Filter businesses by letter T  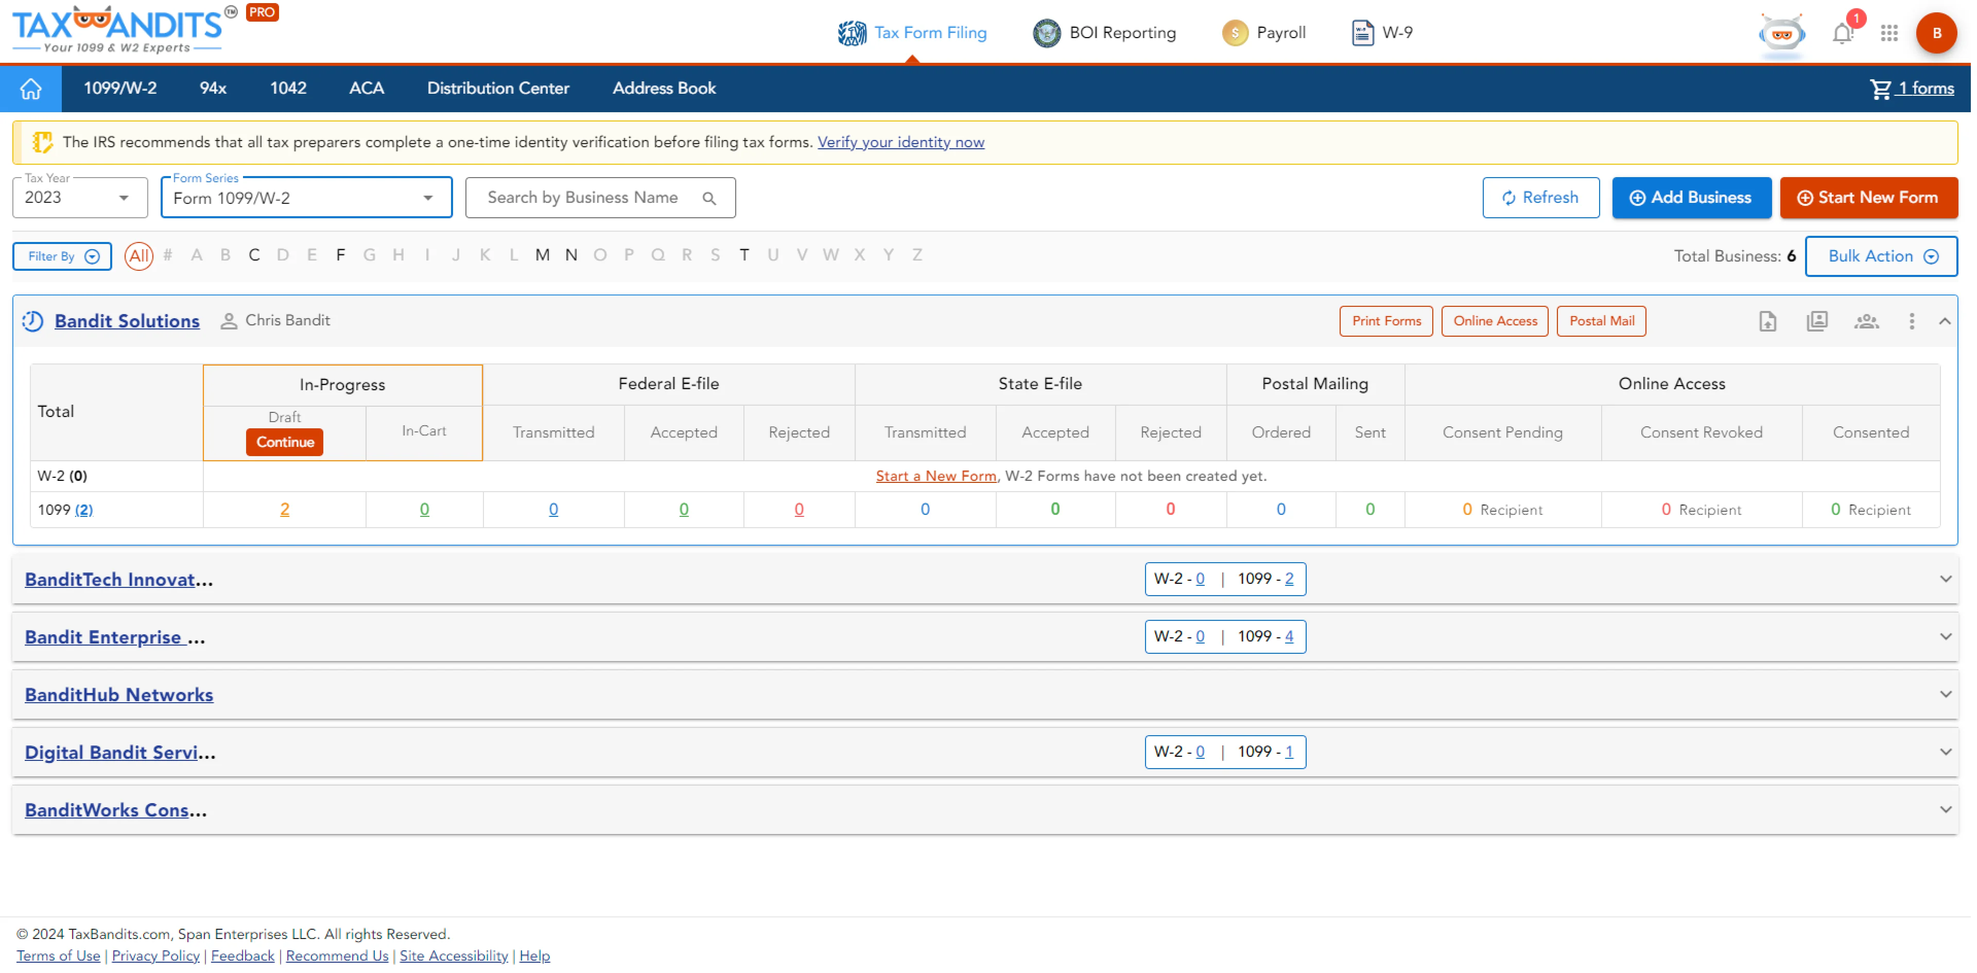pos(743,255)
